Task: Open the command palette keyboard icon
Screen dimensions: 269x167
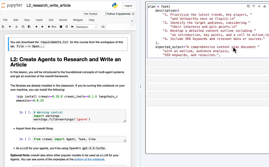Action: (103, 27)
